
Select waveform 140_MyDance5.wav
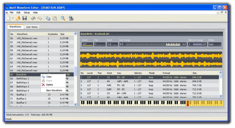click(42, 55)
